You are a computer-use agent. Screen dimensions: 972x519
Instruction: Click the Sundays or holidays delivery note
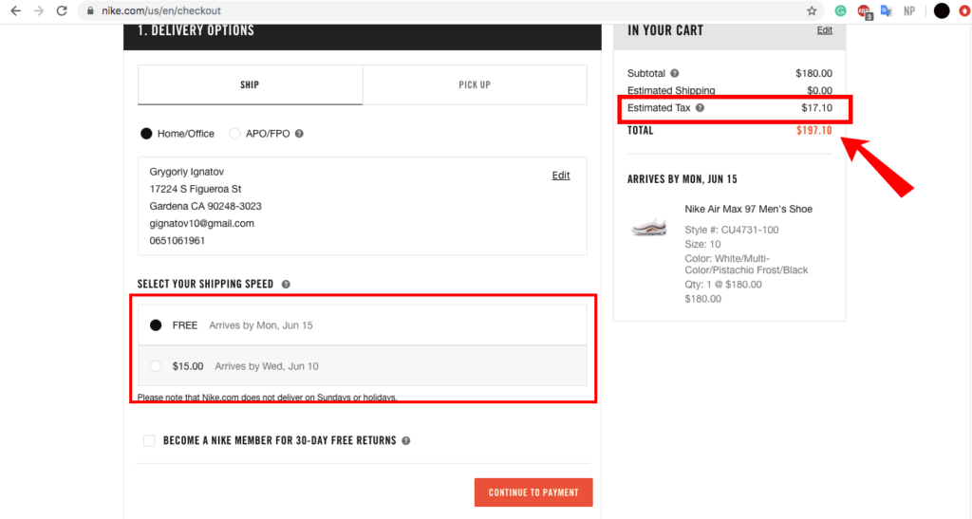coord(267,398)
